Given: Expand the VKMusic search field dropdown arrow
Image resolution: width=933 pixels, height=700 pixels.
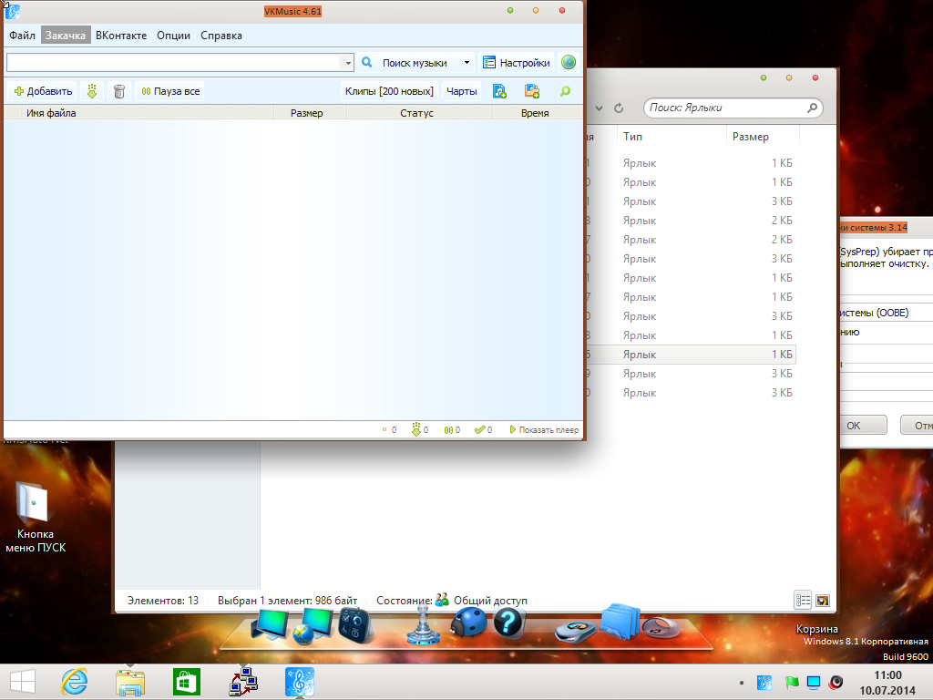Looking at the screenshot, I should pos(347,63).
